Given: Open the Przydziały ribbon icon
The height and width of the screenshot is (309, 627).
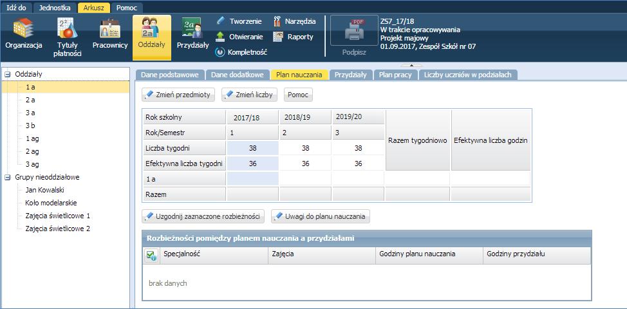Looking at the screenshot, I should tap(192, 28).
